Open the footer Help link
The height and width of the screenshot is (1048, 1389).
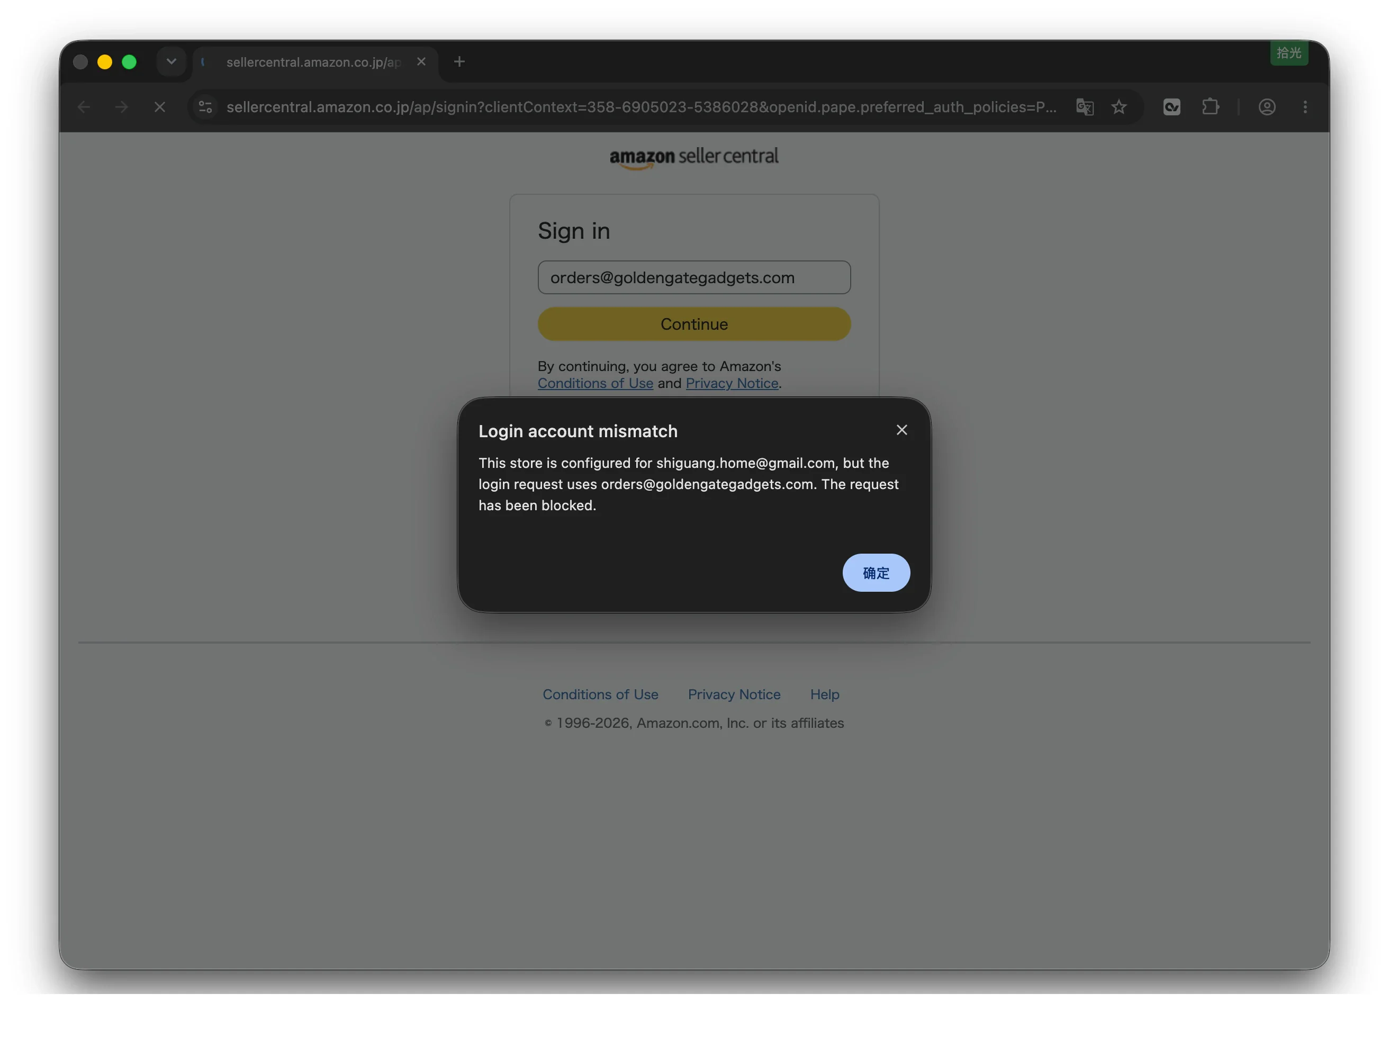pos(825,694)
